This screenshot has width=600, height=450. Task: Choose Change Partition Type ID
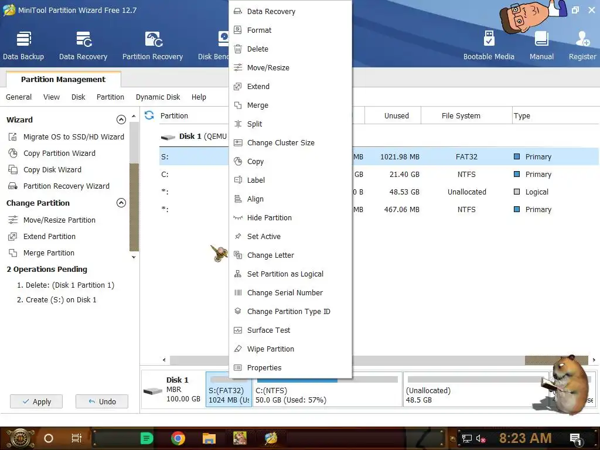tap(290, 312)
